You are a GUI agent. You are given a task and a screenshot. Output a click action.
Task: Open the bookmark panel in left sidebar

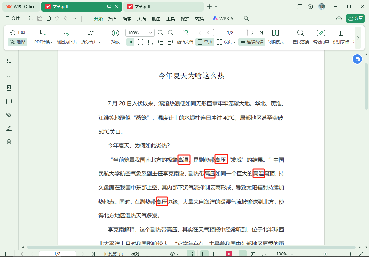pos(9,75)
